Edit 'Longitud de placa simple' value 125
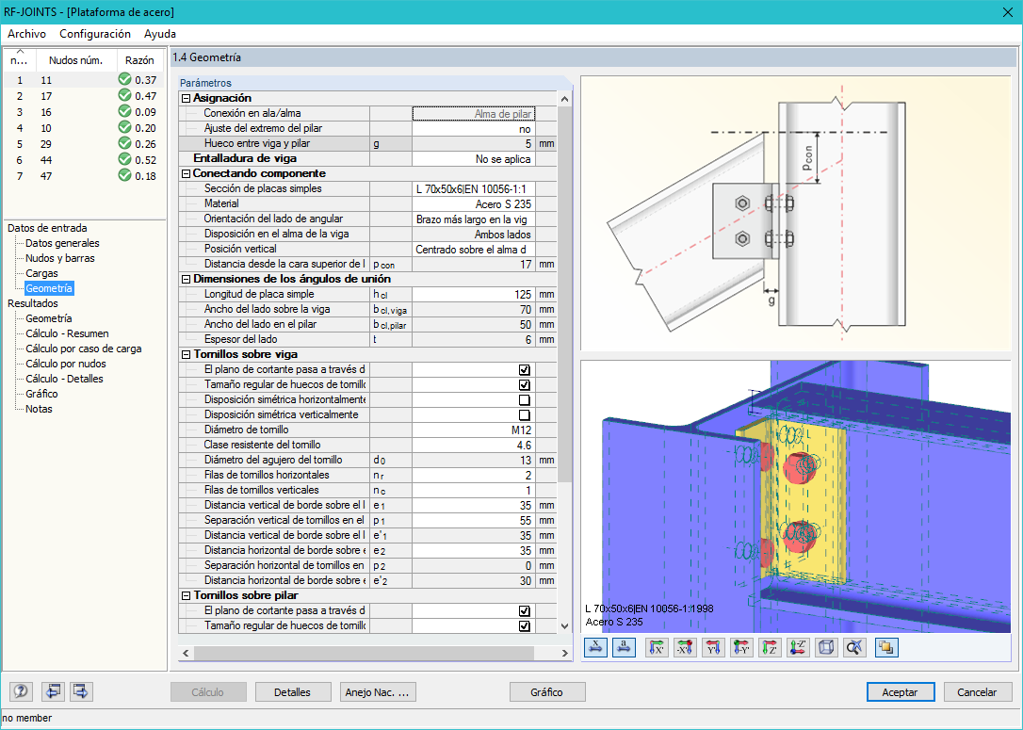1023x730 pixels. [473, 294]
